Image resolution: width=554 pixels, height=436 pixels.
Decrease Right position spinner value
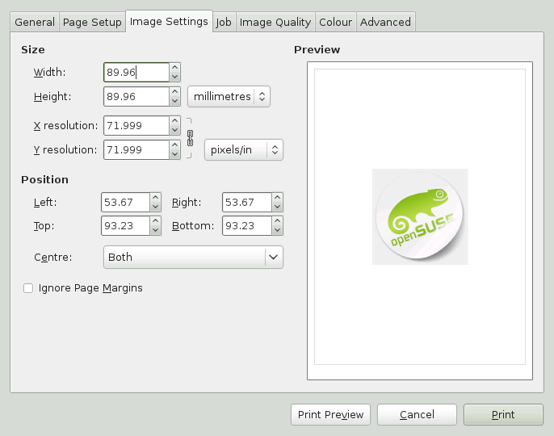coord(277,208)
